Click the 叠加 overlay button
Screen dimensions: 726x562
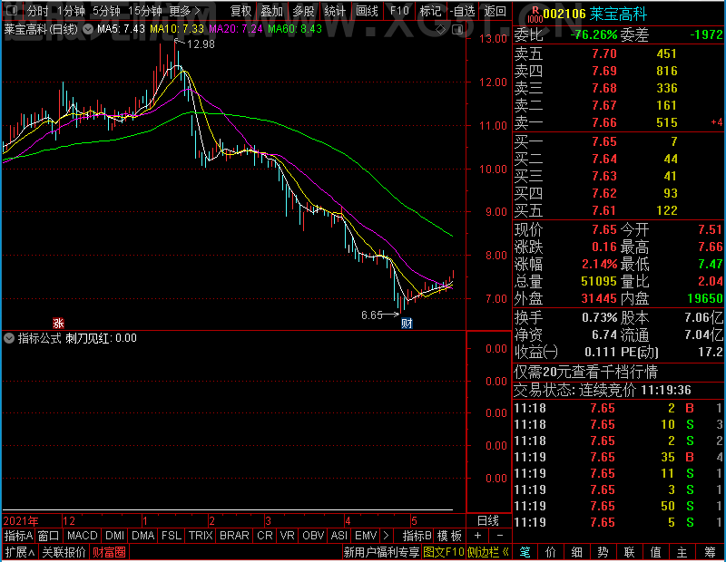271,11
